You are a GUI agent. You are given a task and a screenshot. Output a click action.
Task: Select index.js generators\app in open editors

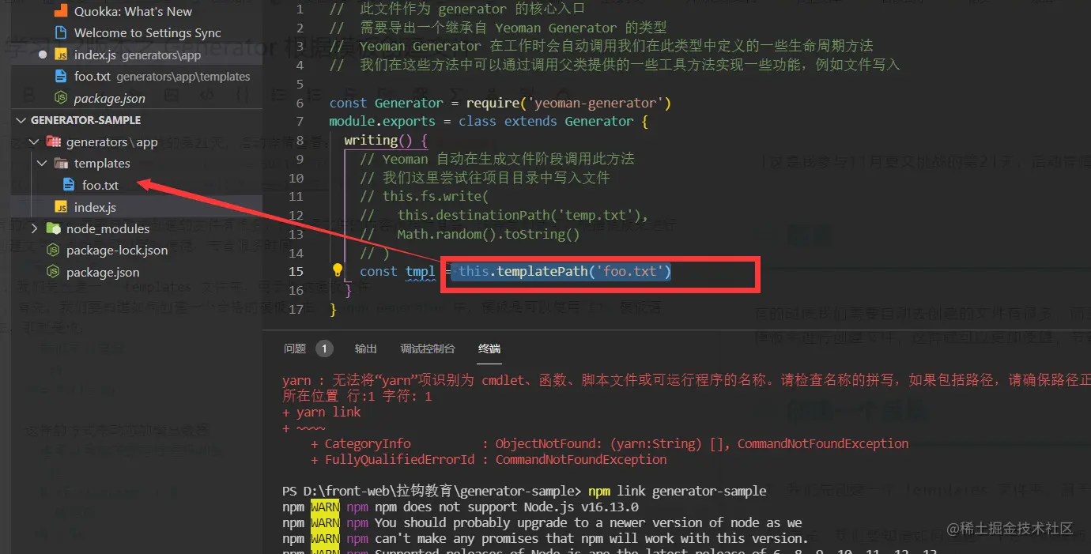pos(138,55)
